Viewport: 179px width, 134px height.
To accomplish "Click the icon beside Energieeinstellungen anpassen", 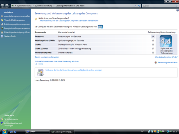I will click(x=2, y=28).
